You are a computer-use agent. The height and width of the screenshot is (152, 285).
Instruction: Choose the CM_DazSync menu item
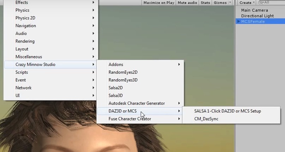pos(231,119)
